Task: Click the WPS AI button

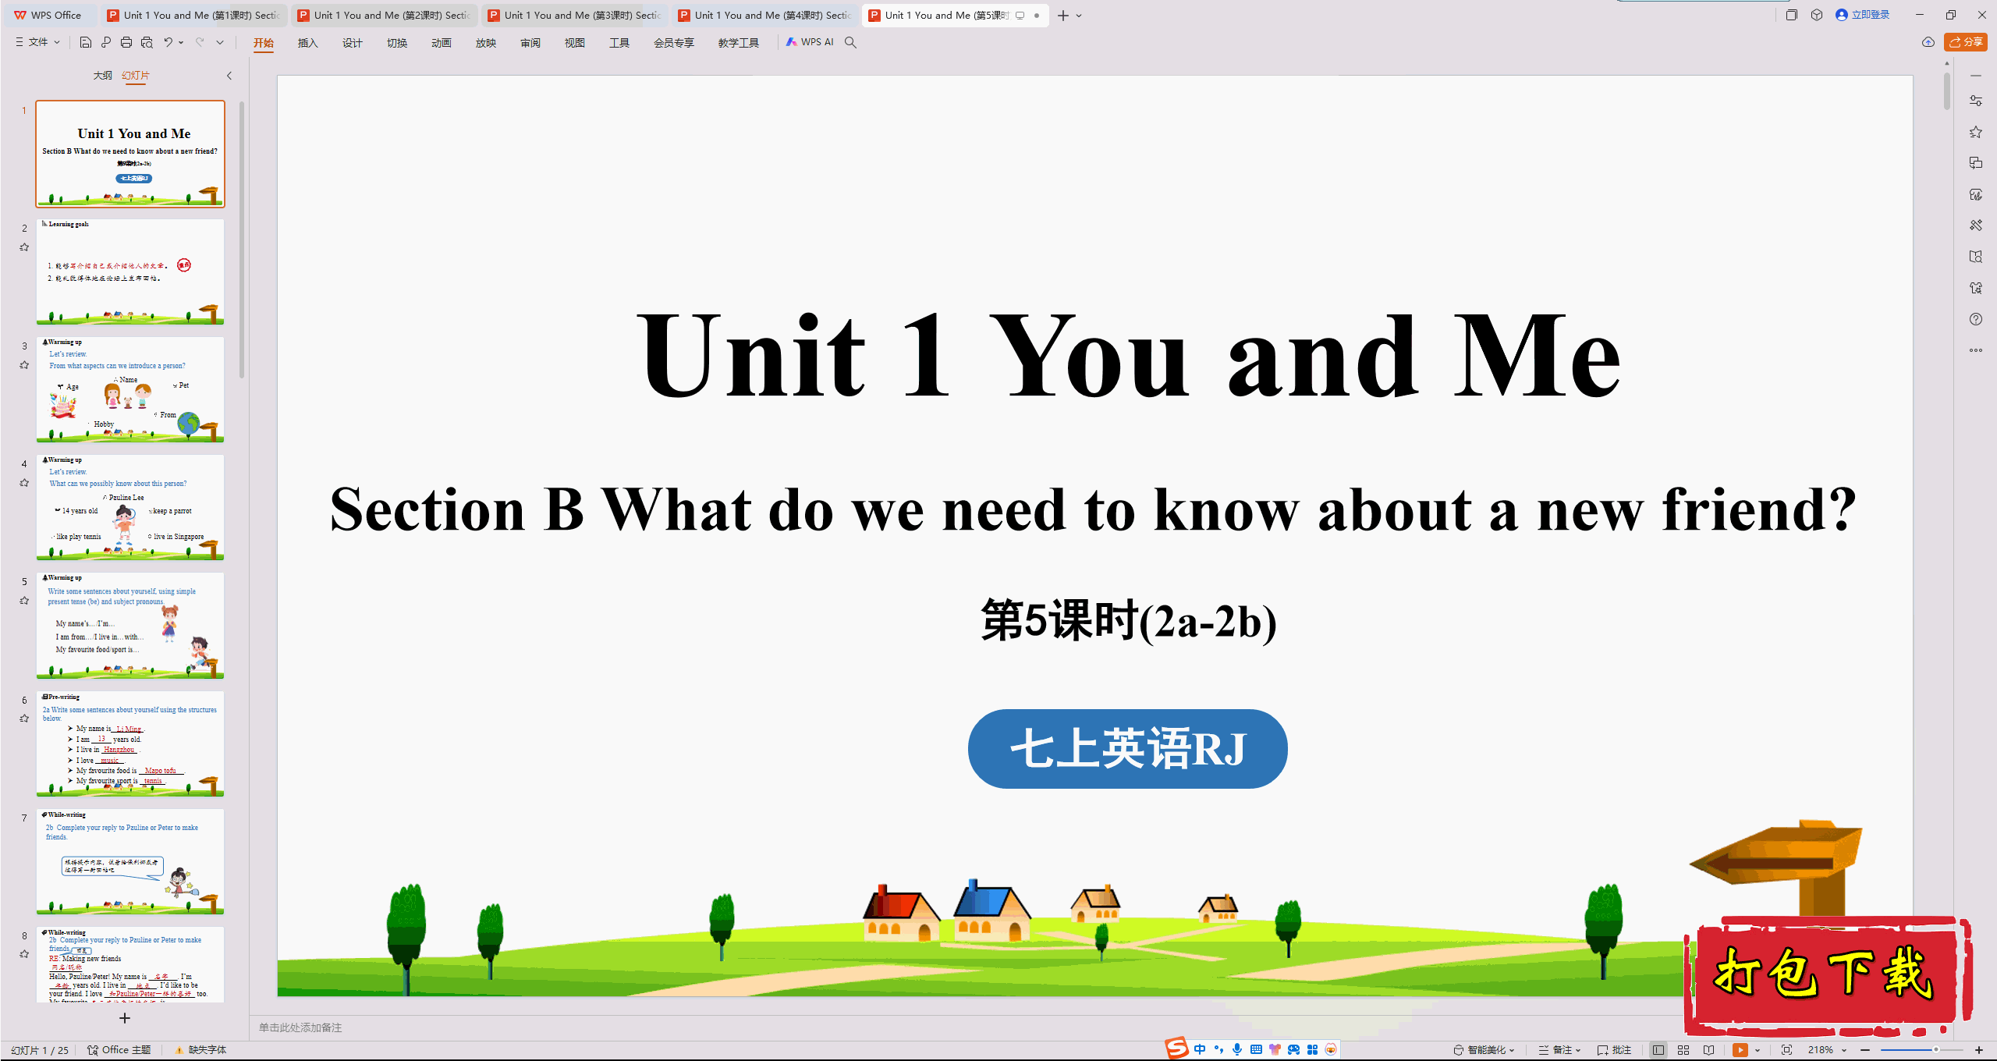Action: (810, 42)
